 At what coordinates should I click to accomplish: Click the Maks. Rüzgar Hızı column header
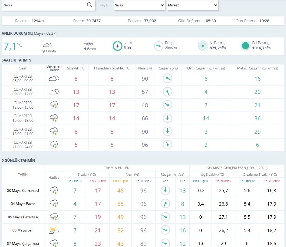[257, 68]
